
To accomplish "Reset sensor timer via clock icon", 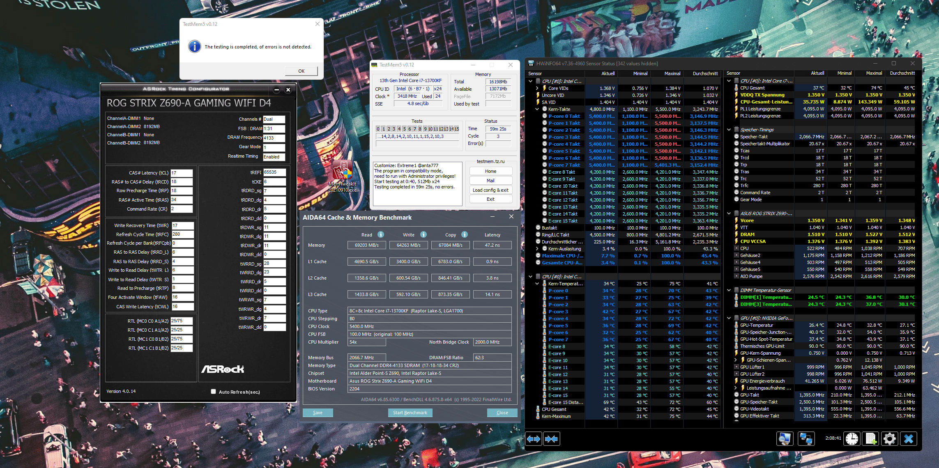I will [x=852, y=439].
